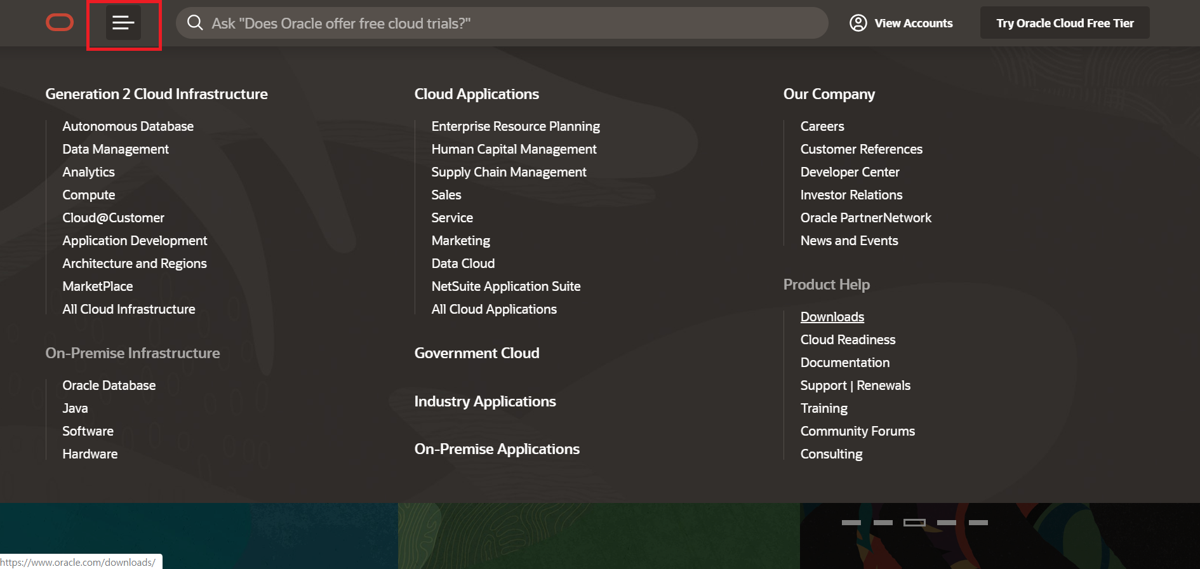
Task: Open News and Events
Action: pos(849,241)
